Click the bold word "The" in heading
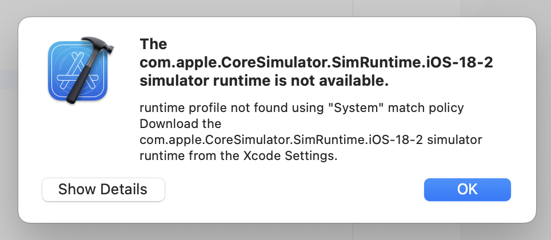The height and width of the screenshot is (240, 551). (x=153, y=44)
